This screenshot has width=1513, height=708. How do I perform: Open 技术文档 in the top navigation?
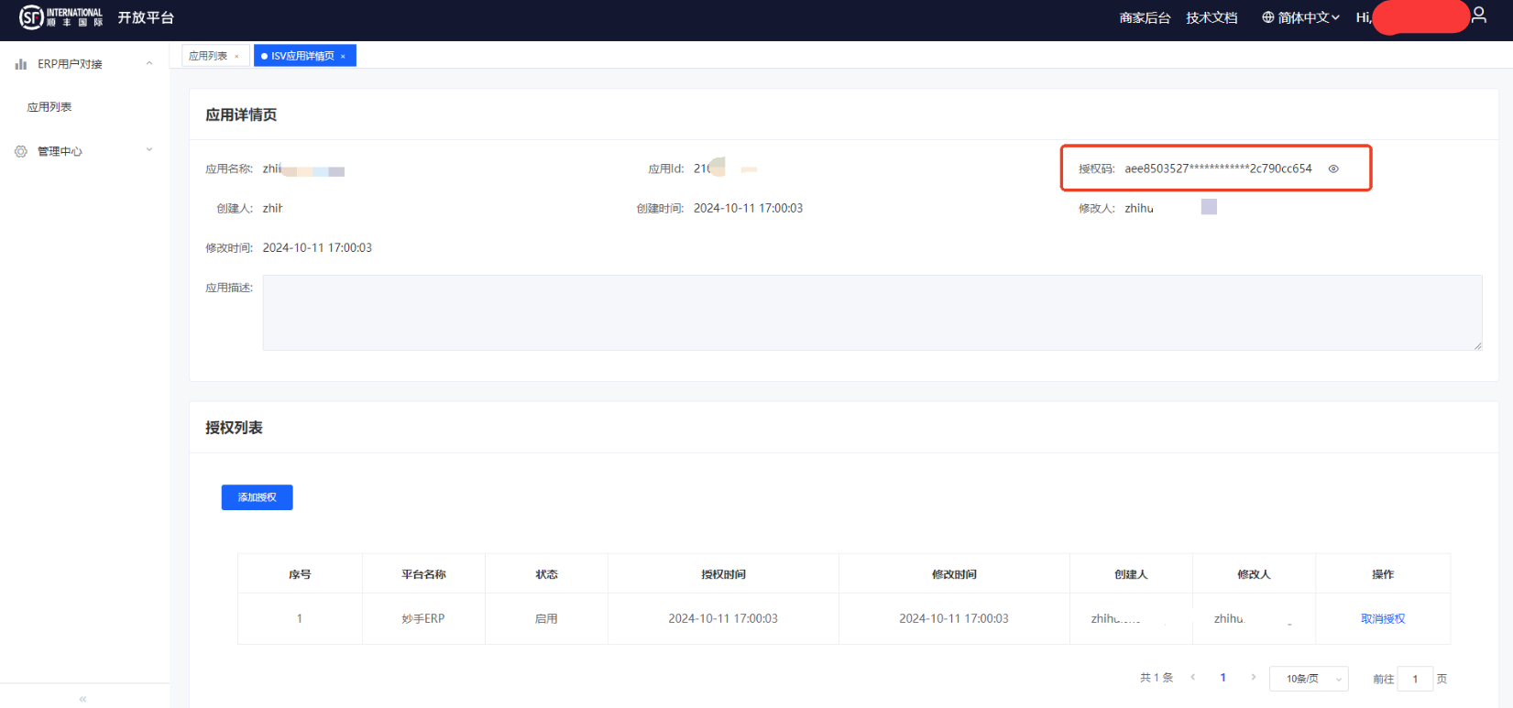1211,17
